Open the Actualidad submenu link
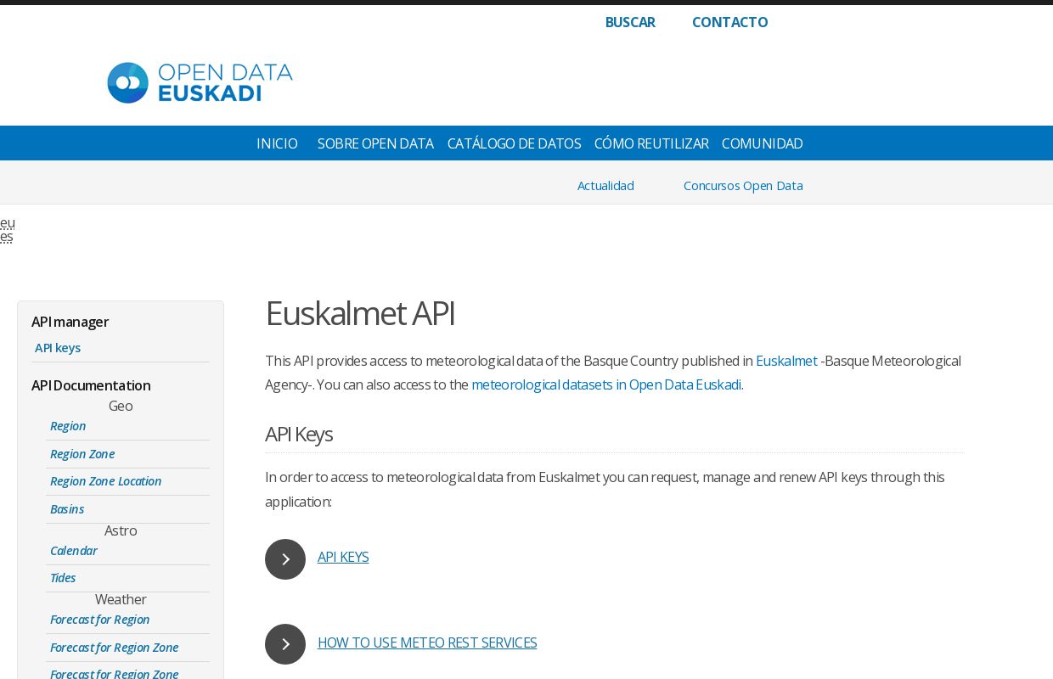 tap(605, 185)
